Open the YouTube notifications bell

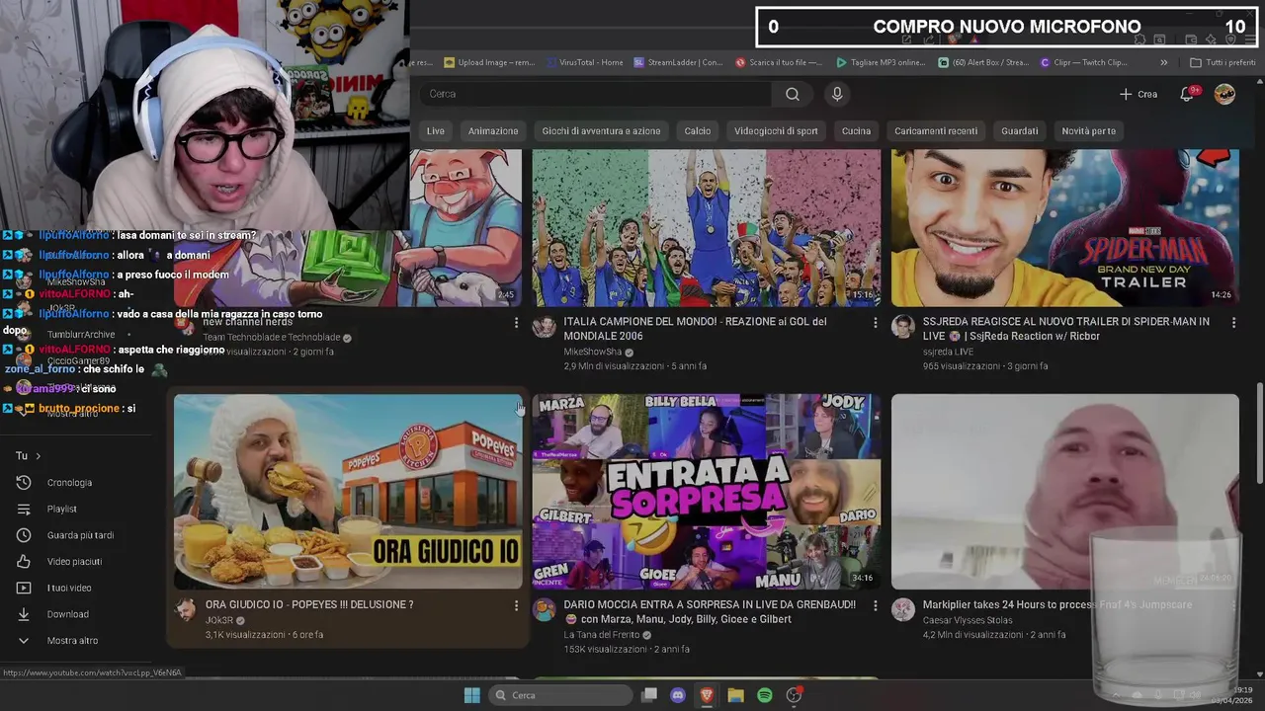(x=1187, y=94)
